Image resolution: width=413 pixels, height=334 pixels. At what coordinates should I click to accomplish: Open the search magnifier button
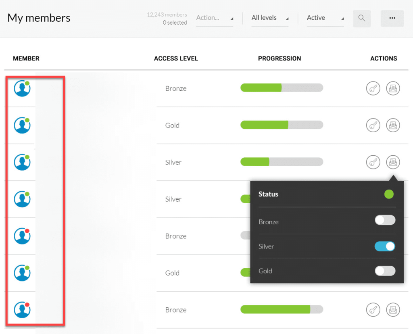pos(362,19)
